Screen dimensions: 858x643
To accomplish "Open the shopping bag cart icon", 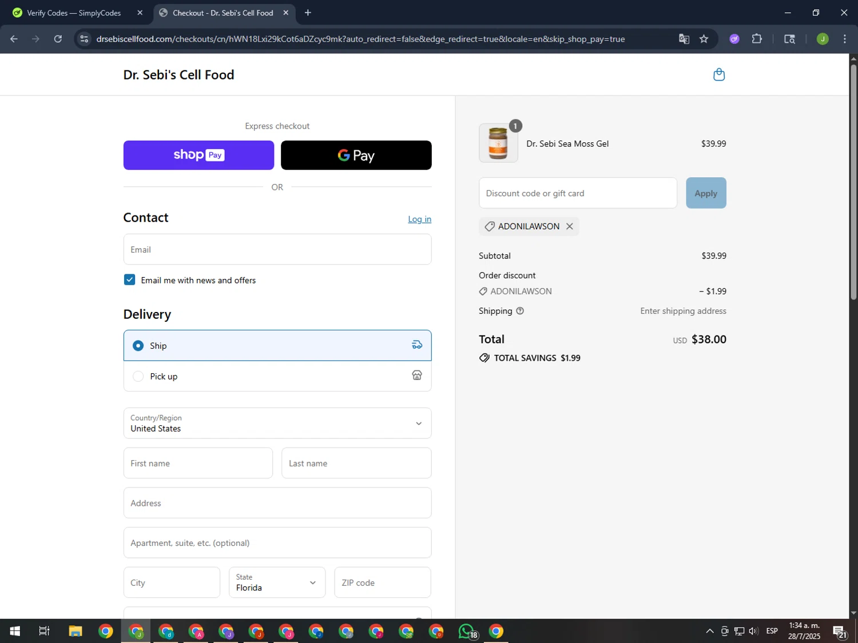I will tap(719, 75).
